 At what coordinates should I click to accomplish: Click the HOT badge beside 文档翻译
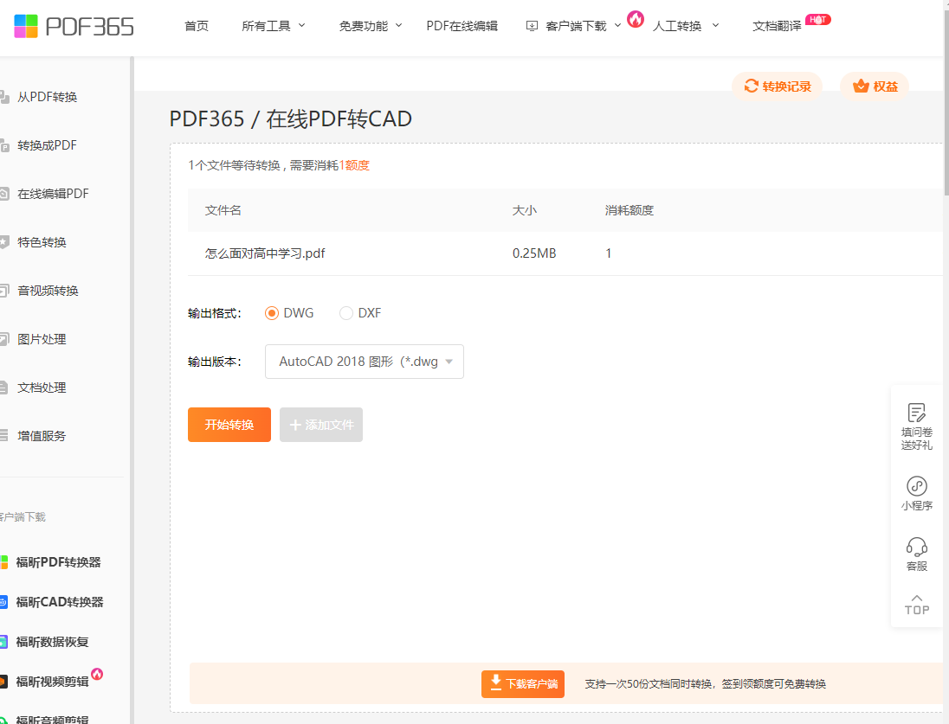click(x=818, y=19)
